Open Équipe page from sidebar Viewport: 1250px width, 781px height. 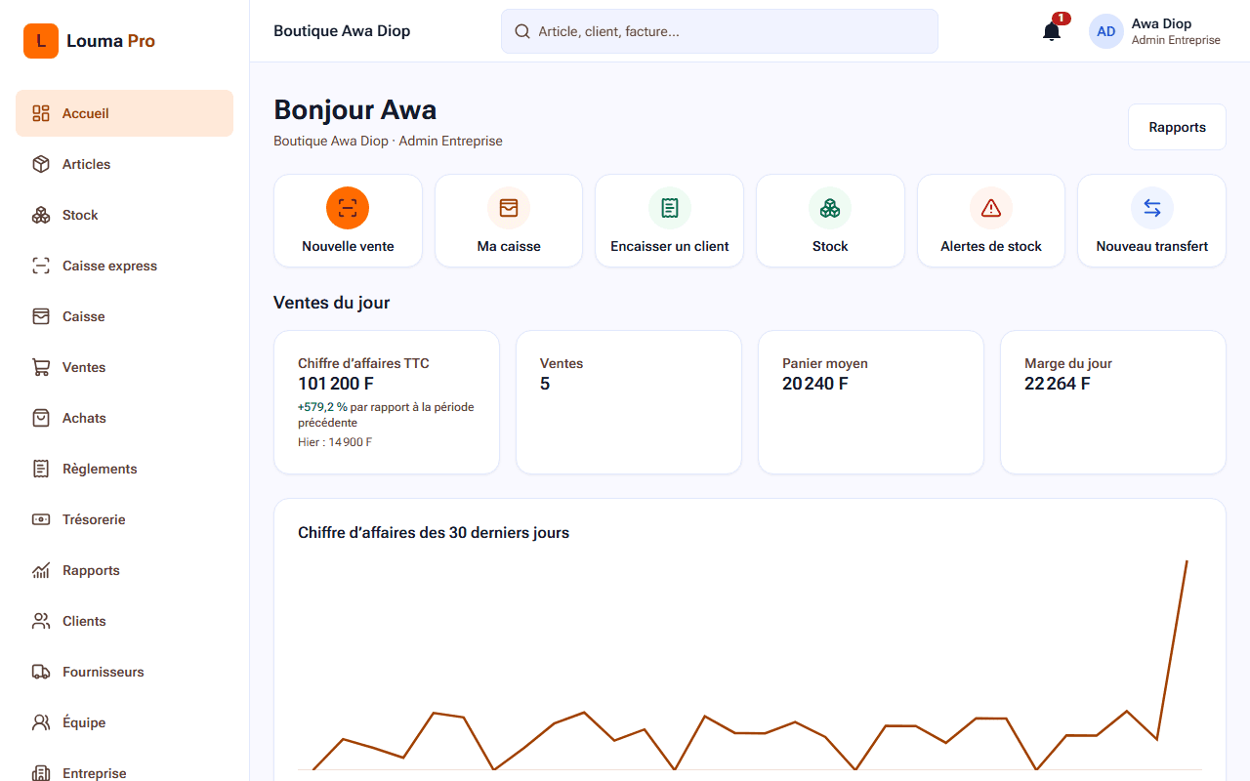point(125,722)
